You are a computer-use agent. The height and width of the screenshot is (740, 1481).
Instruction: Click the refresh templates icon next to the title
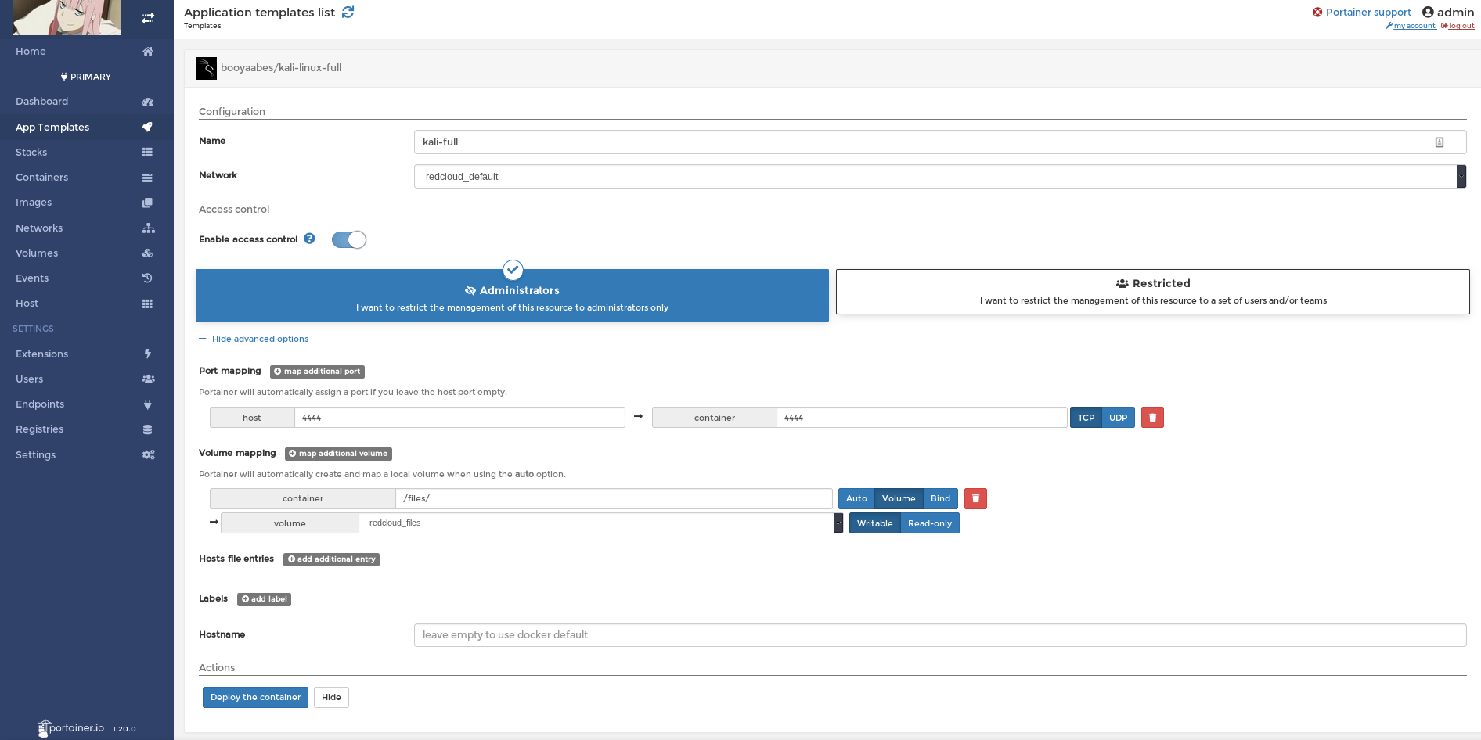coord(348,12)
